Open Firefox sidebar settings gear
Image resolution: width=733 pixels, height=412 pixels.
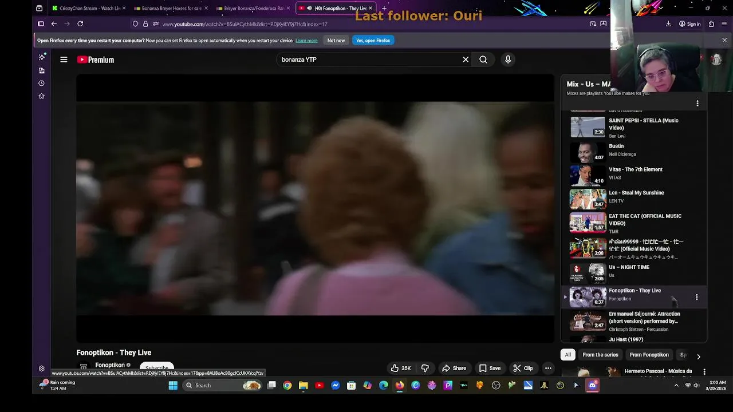42,369
